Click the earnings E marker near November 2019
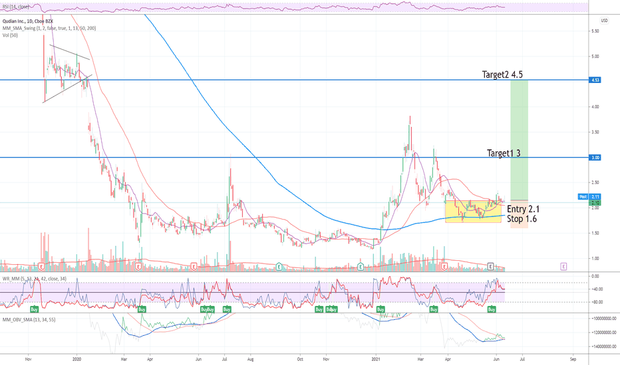Screen dimensions: 620x365 (41, 267)
